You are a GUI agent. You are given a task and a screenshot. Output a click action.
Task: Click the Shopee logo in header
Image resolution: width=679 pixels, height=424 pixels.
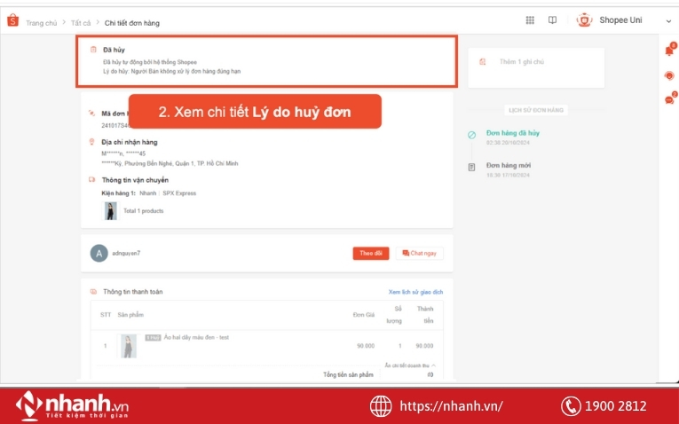[12, 21]
